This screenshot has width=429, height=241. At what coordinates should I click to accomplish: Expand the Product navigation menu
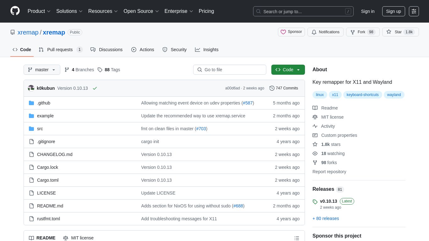[39, 11]
